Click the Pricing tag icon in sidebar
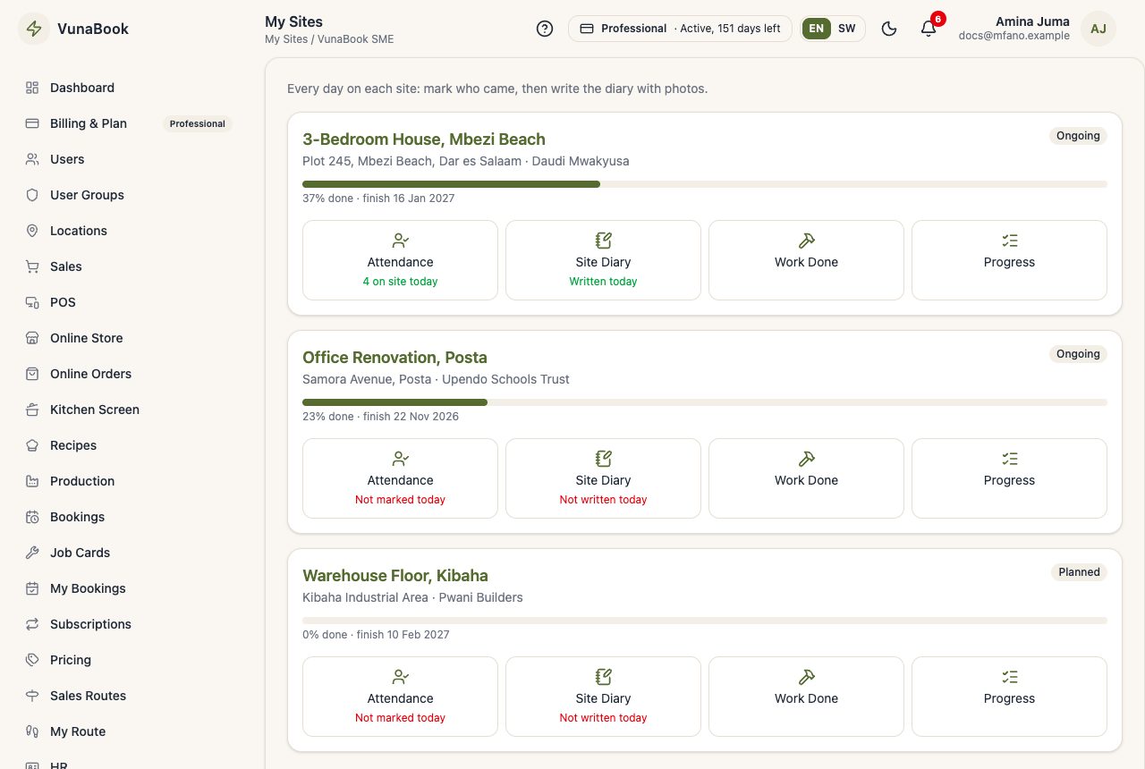The image size is (1145, 769). (x=32, y=660)
